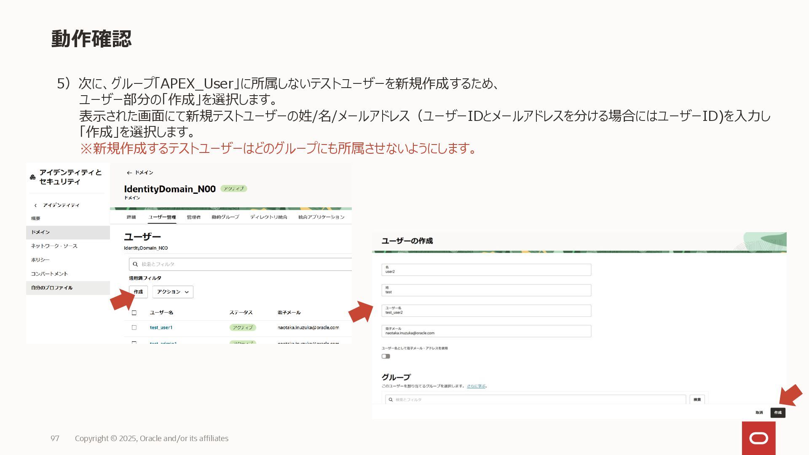The height and width of the screenshot is (455, 809).
Task: Click the ドメイン back link above the title
Action: point(144,173)
